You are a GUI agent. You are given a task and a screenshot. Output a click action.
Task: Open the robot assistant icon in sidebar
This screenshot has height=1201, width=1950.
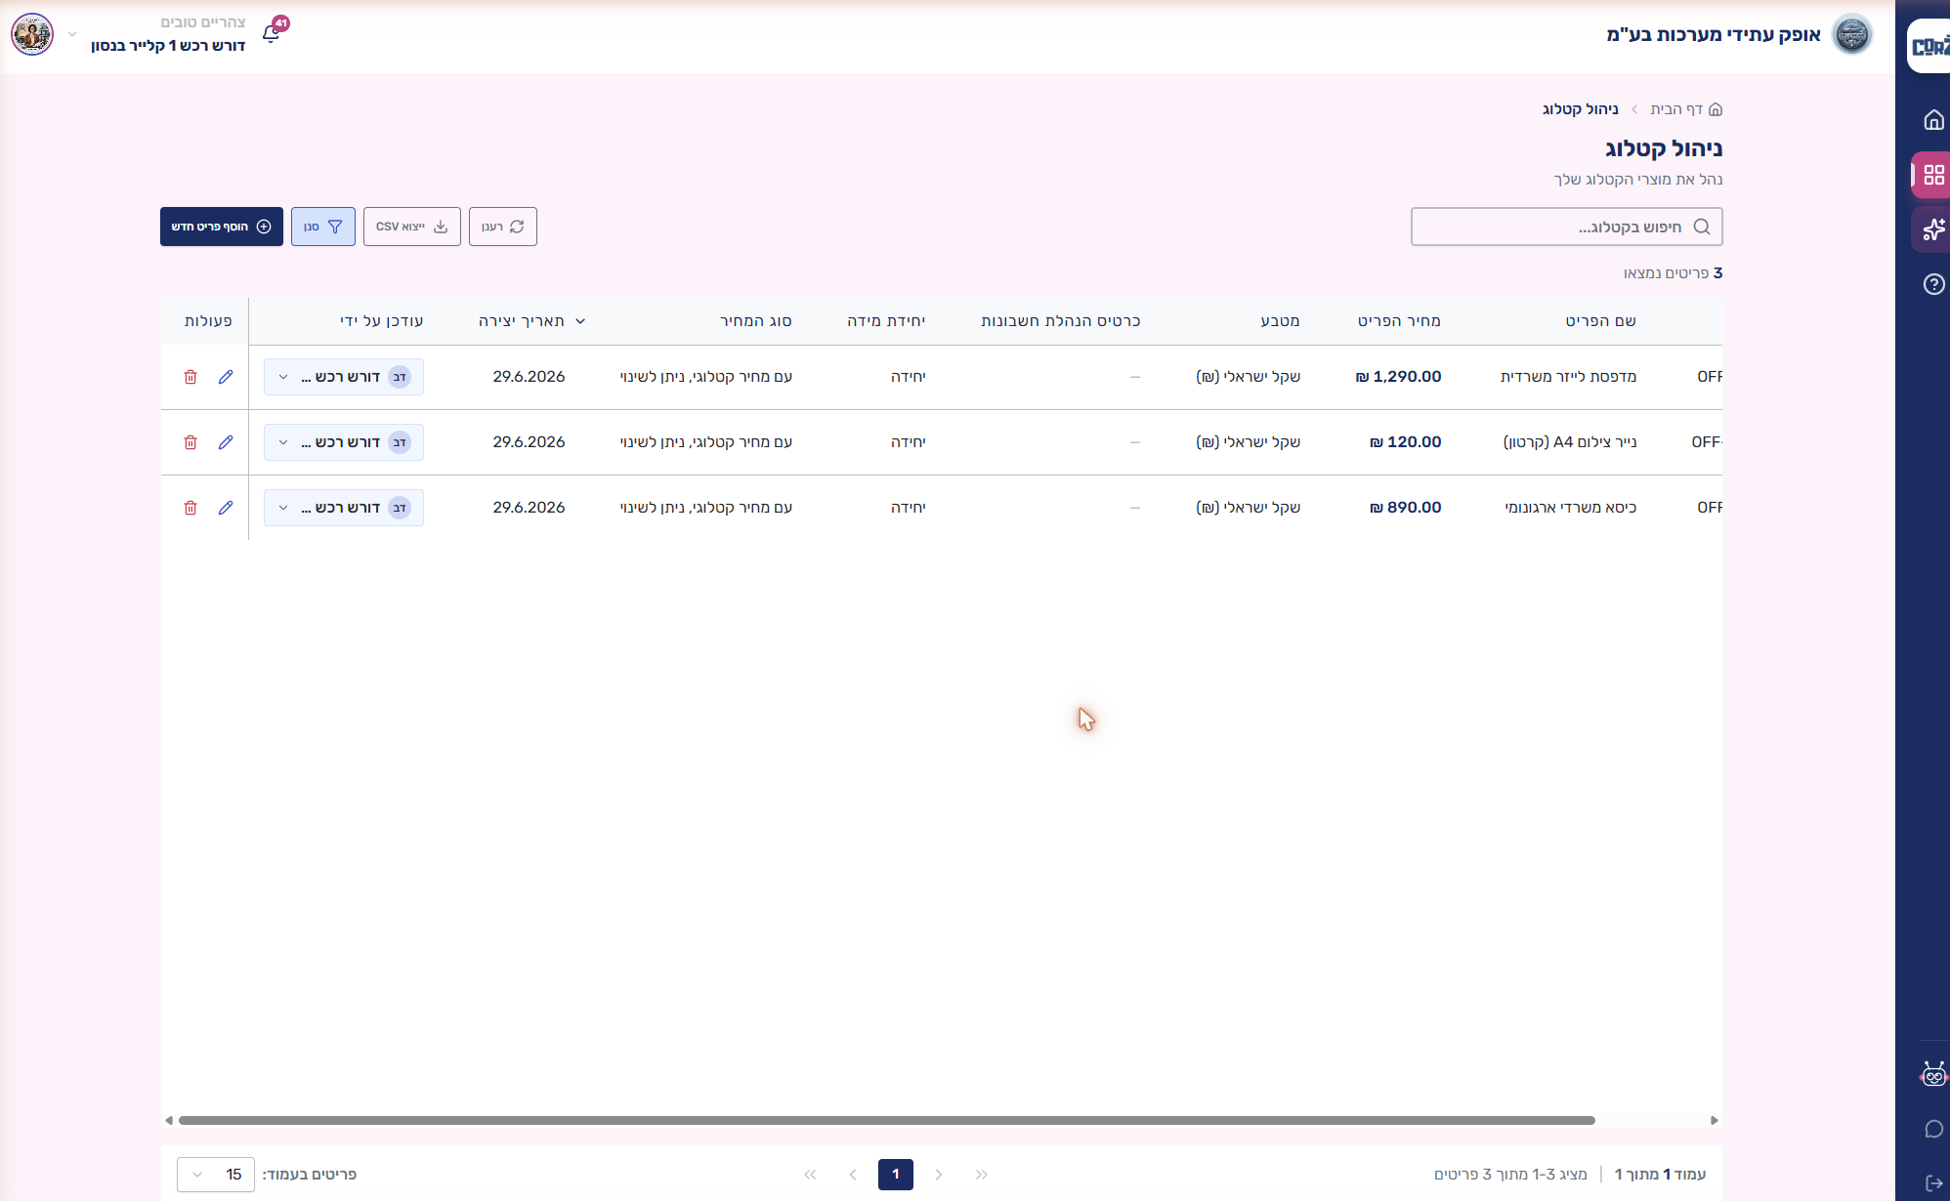1933,1074
